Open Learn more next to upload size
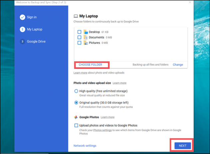The image size is (210, 154). 119,83
